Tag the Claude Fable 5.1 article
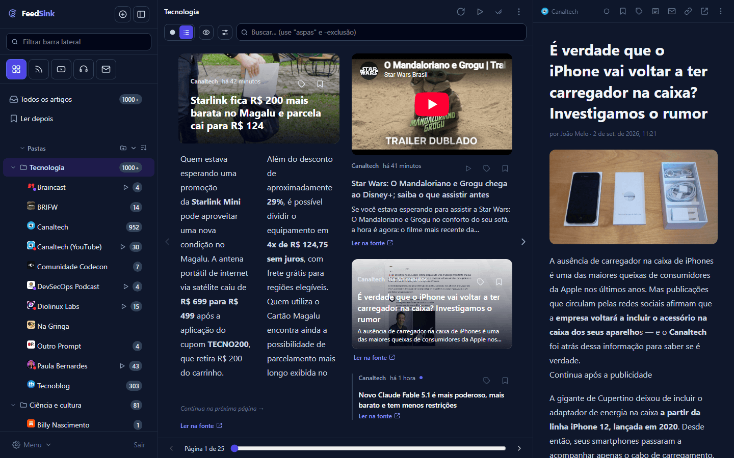The height and width of the screenshot is (458, 734). [487, 381]
